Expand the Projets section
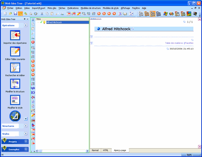The width and height of the screenshot is (202, 157). pyautogui.click(x=26, y=142)
